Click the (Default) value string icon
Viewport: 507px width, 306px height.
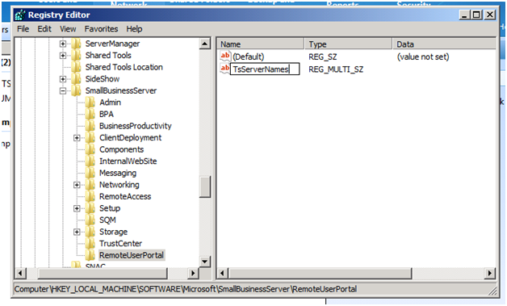pyautogui.click(x=225, y=57)
